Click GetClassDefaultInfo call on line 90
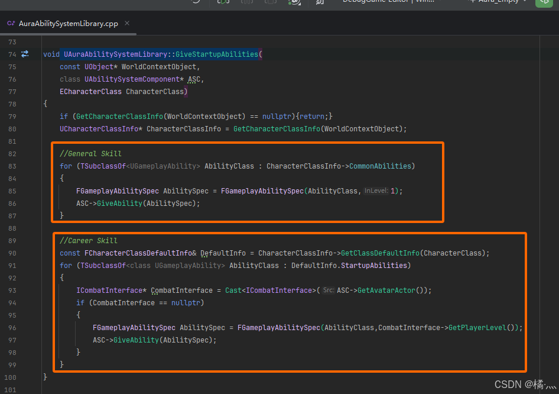The width and height of the screenshot is (559, 394). tap(380, 253)
